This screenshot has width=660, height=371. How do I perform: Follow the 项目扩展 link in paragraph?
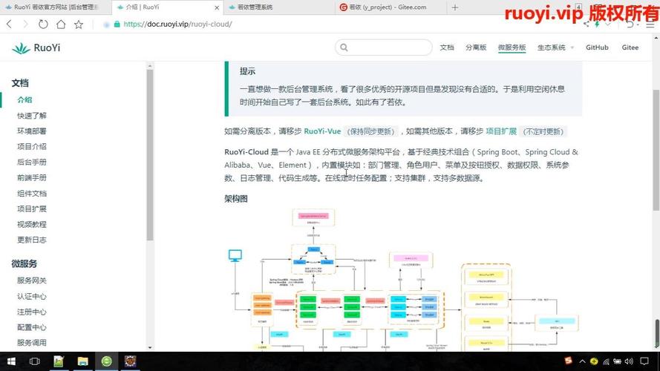coord(501,131)
